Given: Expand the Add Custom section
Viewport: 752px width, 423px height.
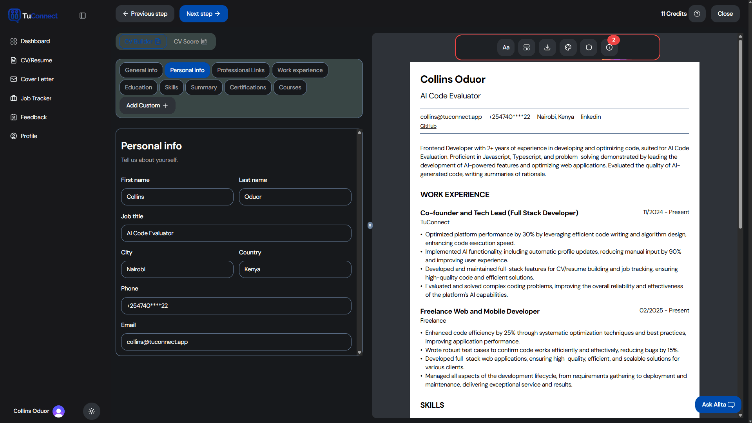Looking at the screenshot, I should [x=147, y=105].
